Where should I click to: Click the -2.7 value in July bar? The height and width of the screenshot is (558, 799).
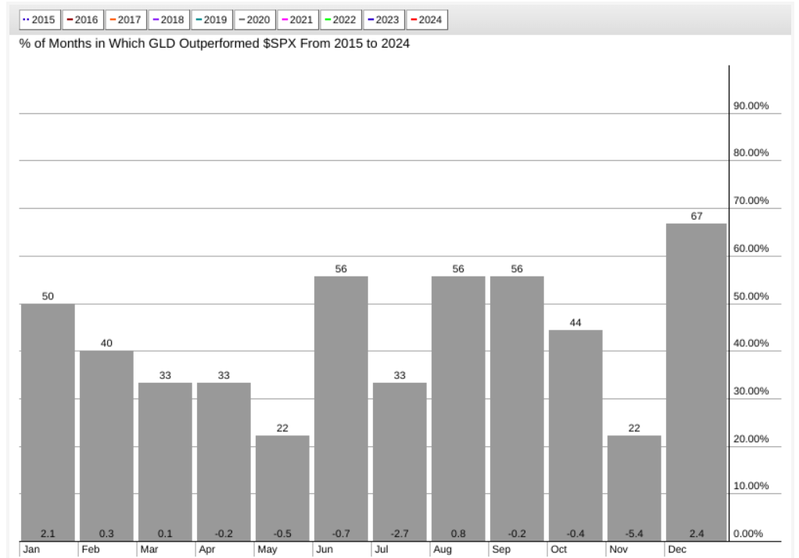click(x=399, y=534)
